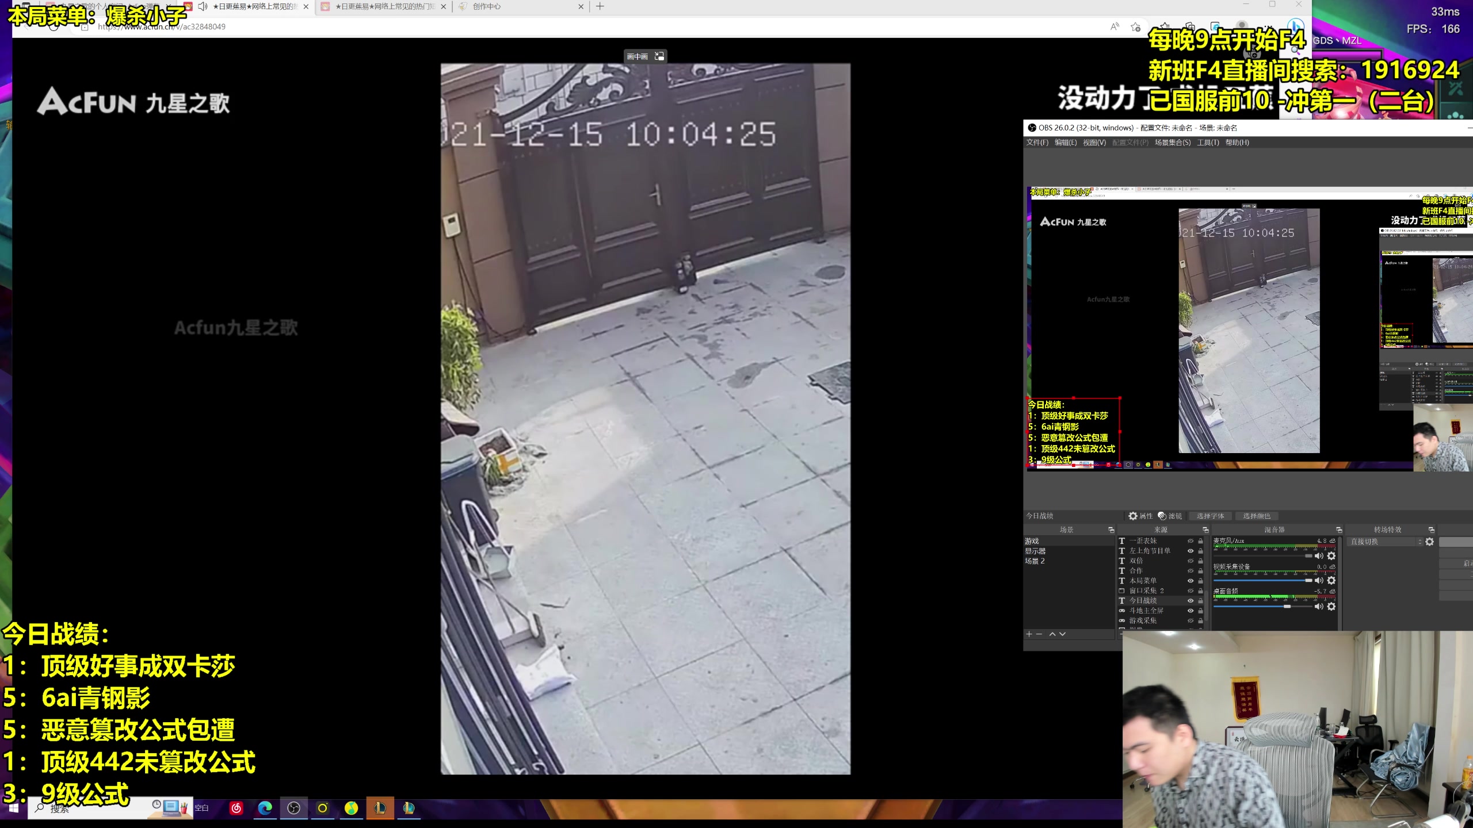Open settings gear for 麦克风/Aux
The image size is (1473, 828).
[x=1331, y=556]
